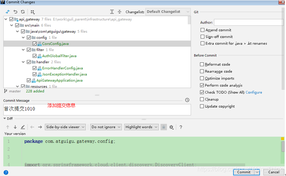Click the Group By icon

coord(32,12)
